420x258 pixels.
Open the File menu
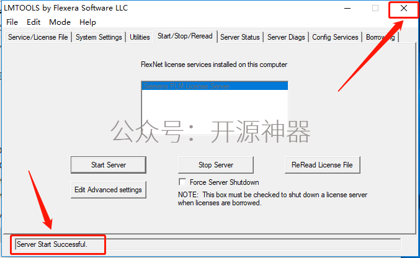point(12,22)
